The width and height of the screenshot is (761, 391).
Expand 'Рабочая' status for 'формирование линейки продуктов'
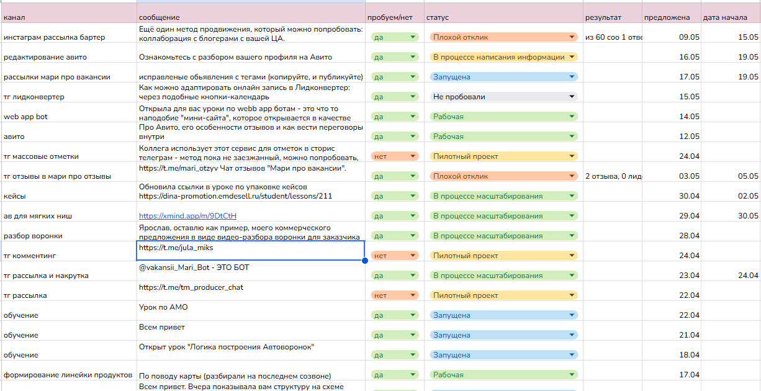pyautogui.click(x=572, y=375)
